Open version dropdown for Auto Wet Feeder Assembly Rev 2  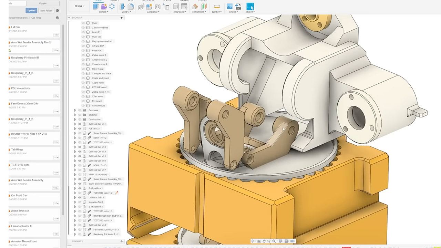tap(55, 50)
